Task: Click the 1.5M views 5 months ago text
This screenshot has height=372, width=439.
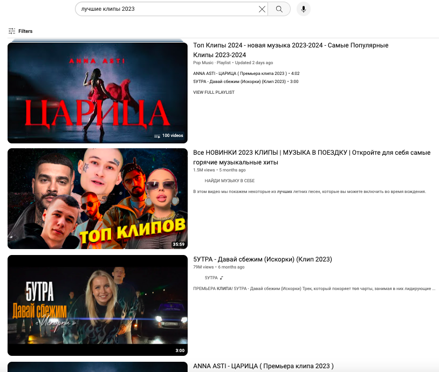Action: (219, 170)
